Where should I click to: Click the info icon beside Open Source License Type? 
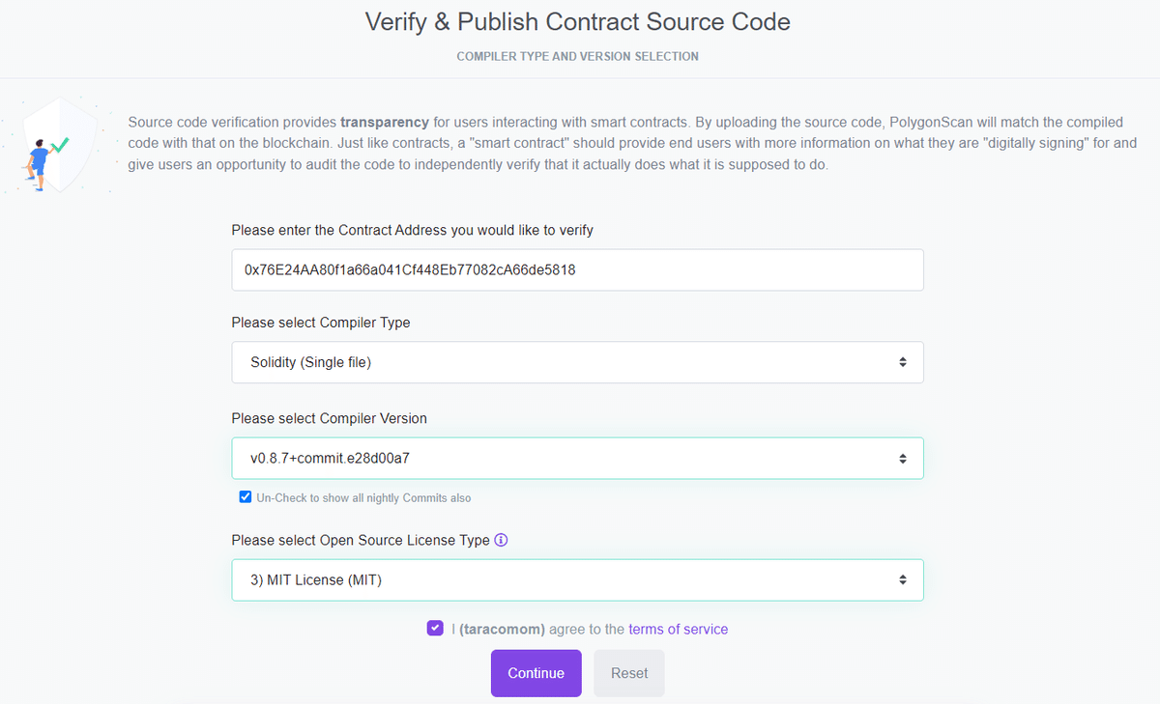(501, 540)
